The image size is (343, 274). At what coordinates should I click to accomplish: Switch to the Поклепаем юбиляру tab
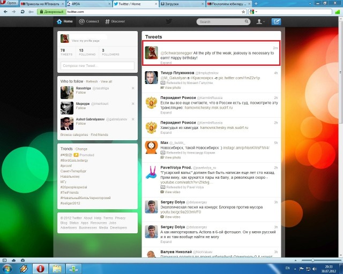point(229,4)
